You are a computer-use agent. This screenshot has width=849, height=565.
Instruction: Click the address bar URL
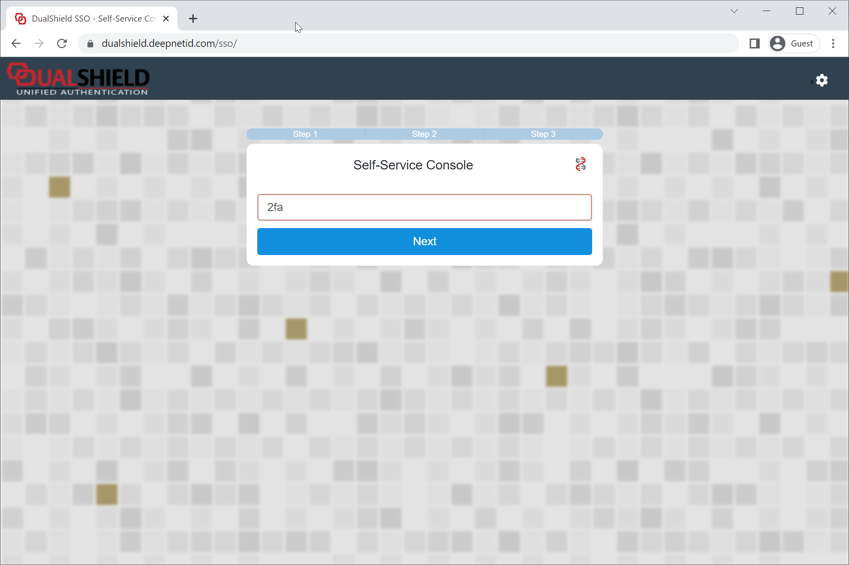click(x=169, y=44)
